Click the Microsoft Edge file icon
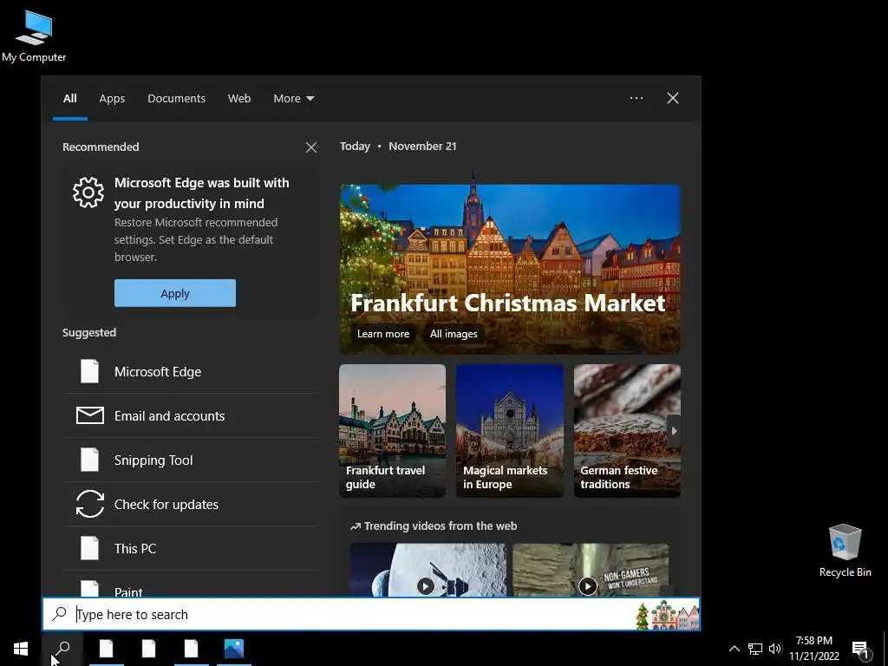The image size is (888, 666). coord(89,371)
